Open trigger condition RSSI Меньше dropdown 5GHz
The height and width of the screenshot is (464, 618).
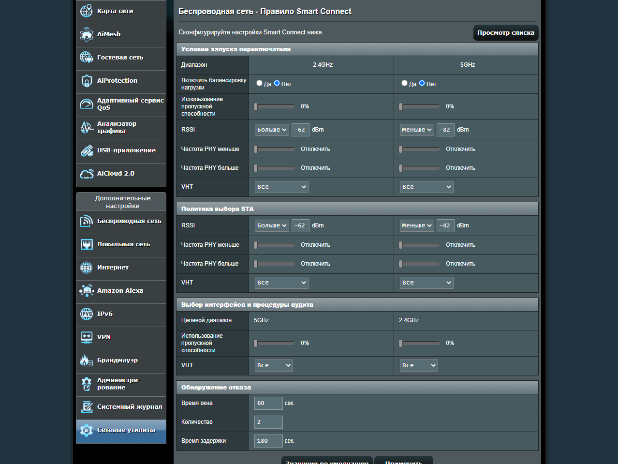[417, 130]
